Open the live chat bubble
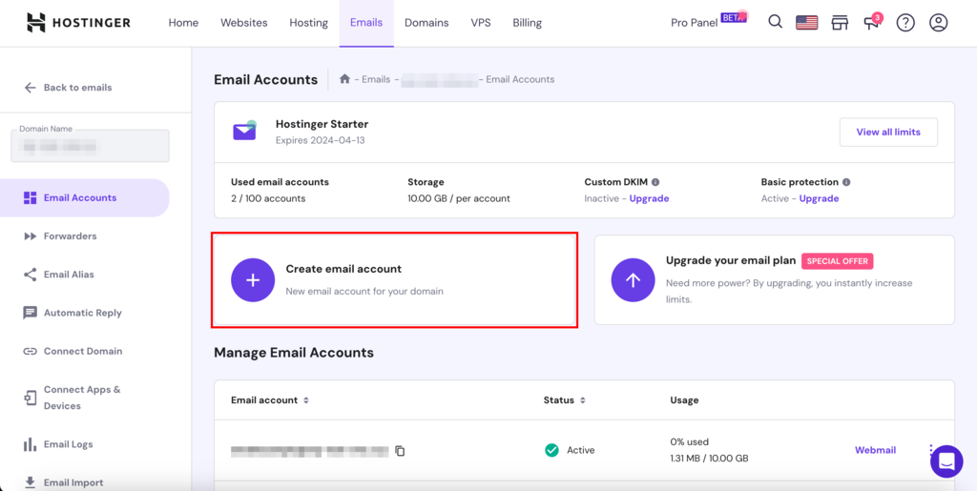 point(946,461)
